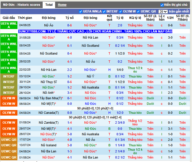The image size is (192, 162).
Task: Toggle the Hiển thị ghi chú checkbox
Action: tap(162, 5)
